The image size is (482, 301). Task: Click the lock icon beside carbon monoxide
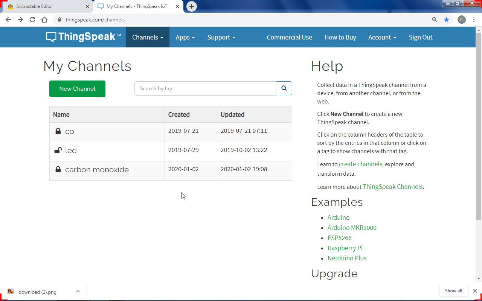[58, 170]
